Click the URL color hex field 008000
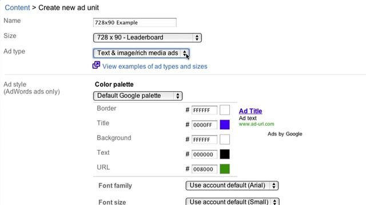366x205 pixels. pos(204,169)
